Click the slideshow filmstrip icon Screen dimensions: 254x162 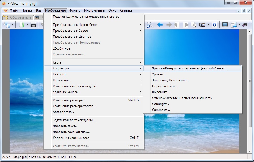[x=202, y=25]
